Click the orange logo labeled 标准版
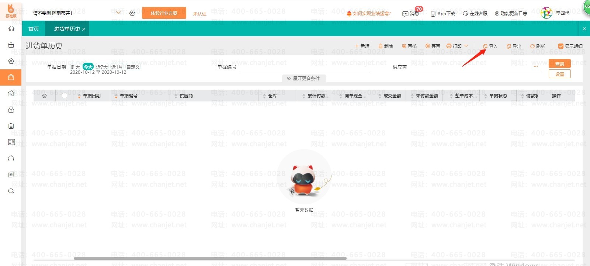This screenshot has height=266, width=590. coord(11,11)
